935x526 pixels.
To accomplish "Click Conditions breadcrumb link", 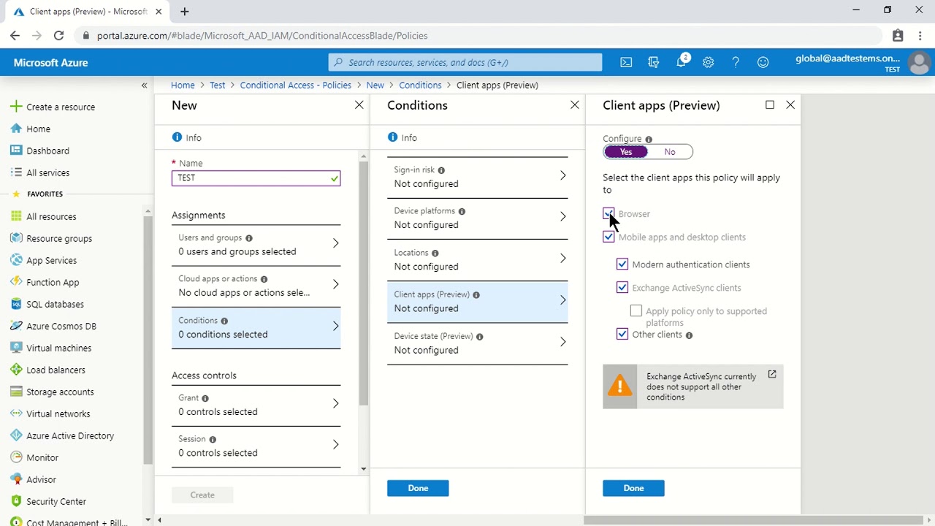I will point(420,85).
